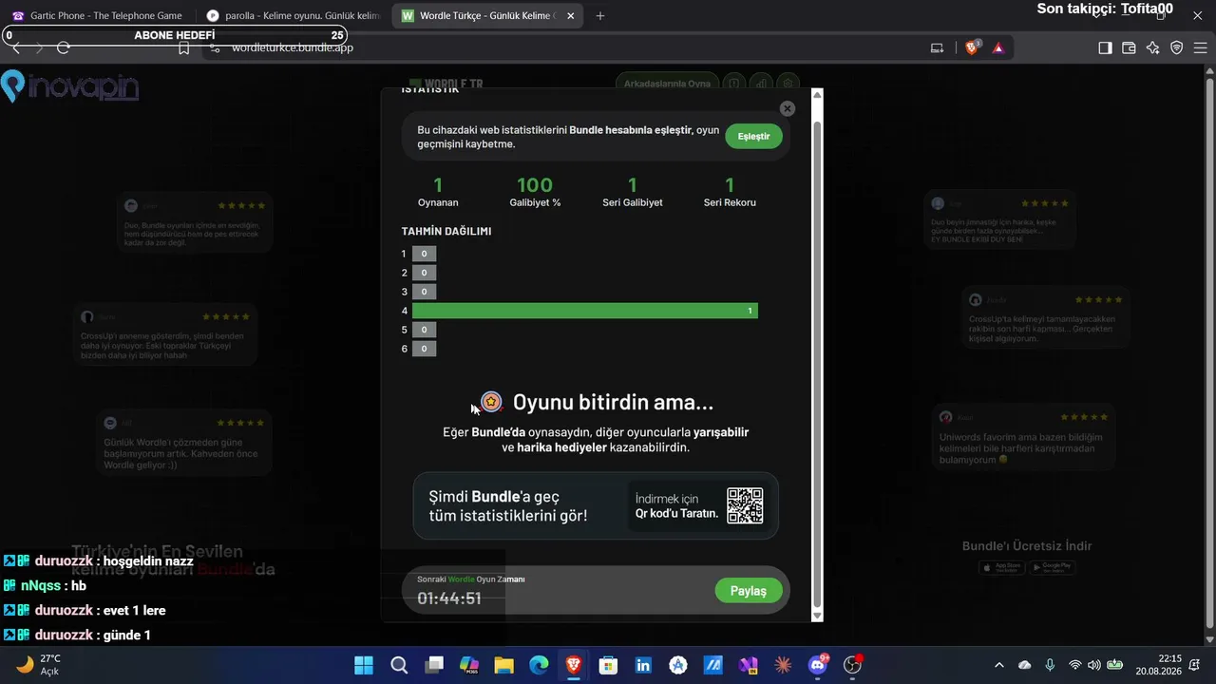Click the 'Seri Galibiyet' statistic label
The width and height of the screenshot is (1216, 684).
(x=633, y=202)
